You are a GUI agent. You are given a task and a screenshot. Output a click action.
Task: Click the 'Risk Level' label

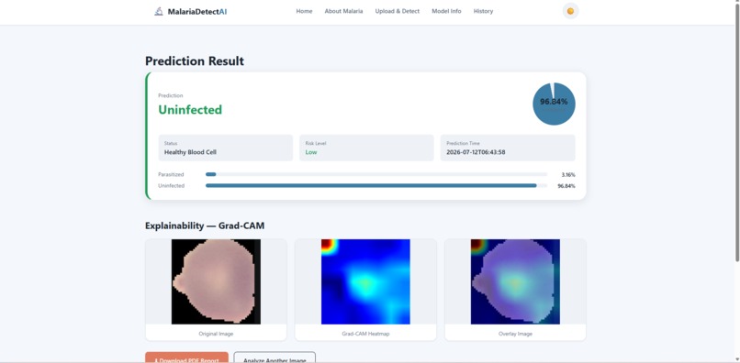click(x=316, y=143)
